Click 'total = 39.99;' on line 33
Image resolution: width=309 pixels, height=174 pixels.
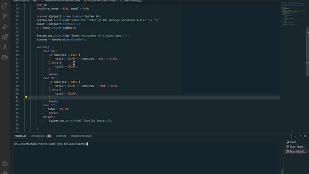(x=66, y=67)
